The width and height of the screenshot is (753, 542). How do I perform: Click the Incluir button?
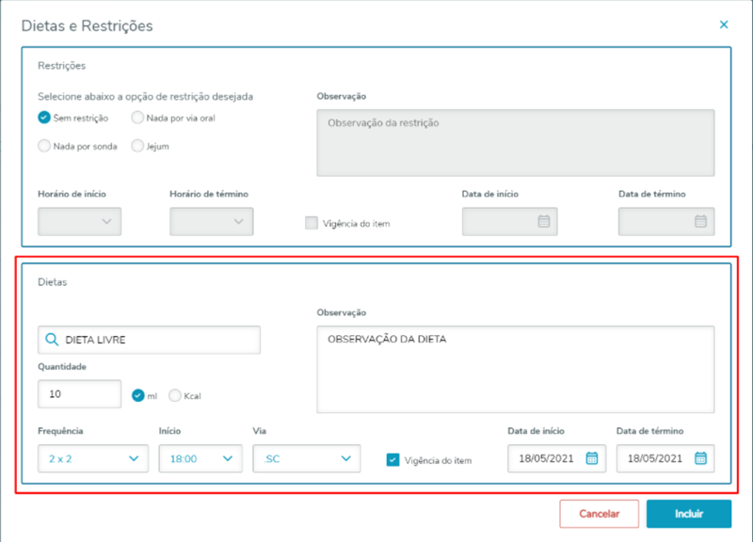689,514
